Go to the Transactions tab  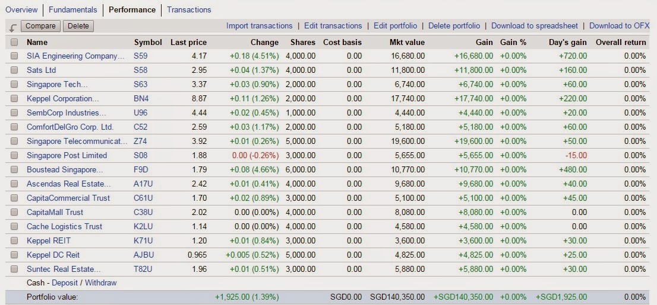[189, 9]
